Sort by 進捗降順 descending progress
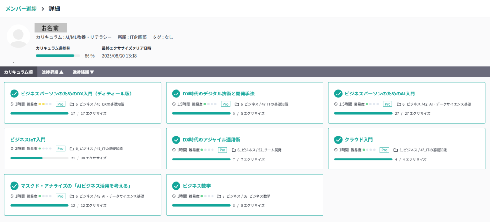The width and height of the screenshot is (490, 222). pos(83,72)
